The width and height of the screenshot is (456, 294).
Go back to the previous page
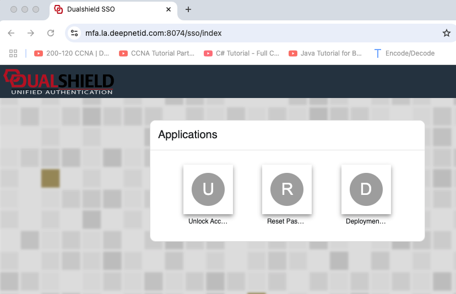[x=11, y=33]
